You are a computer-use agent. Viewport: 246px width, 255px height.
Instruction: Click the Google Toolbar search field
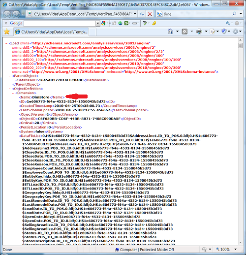tap(60, 23)
